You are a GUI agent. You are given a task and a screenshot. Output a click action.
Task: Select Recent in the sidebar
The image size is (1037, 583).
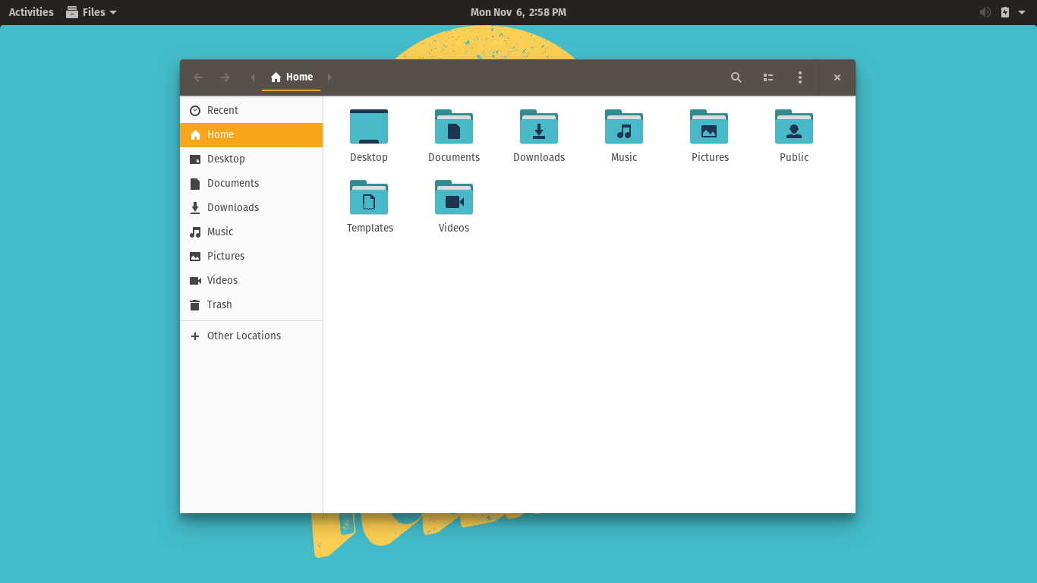coord(251,110)
